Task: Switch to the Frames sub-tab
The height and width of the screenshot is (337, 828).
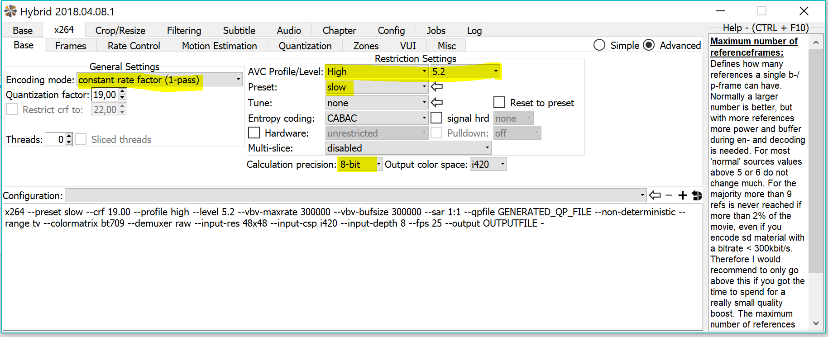Action: click(71, 46)
